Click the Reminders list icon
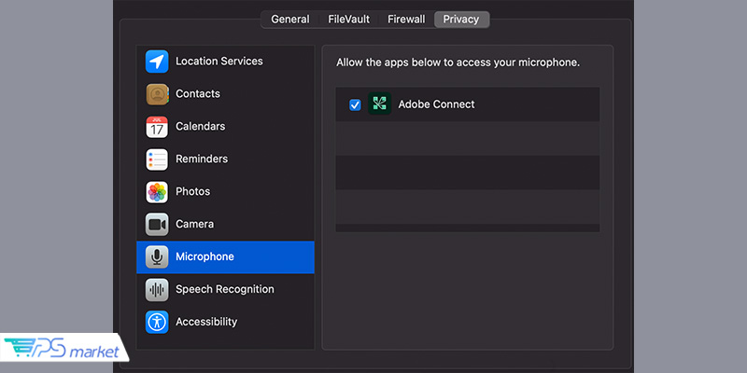Screen dimensions: 747x373 click(x=157, y=159)
